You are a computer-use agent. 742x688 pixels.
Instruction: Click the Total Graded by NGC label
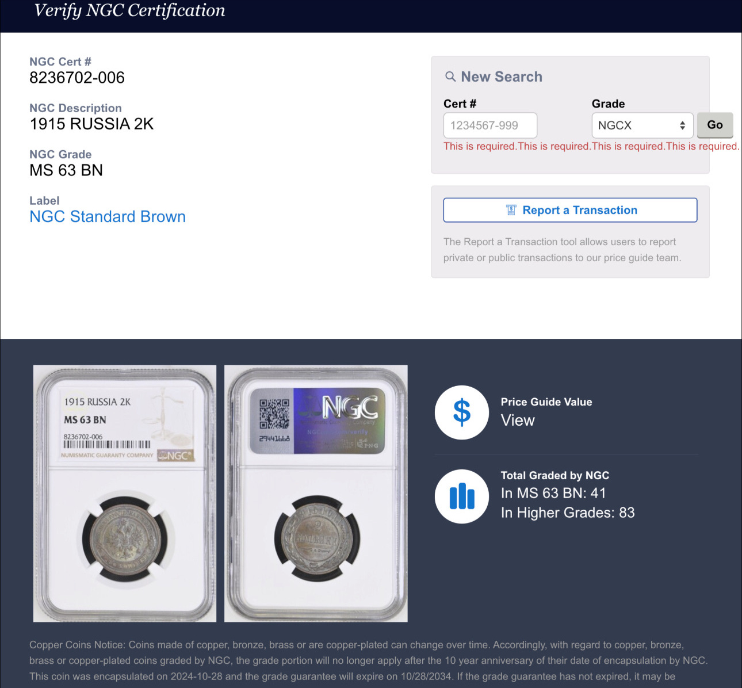pos(555,475)
